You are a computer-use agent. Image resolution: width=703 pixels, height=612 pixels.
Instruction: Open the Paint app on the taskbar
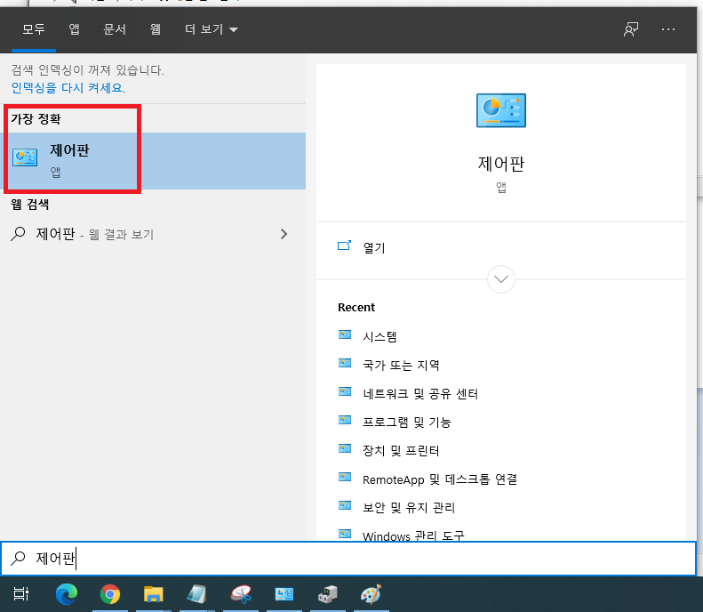click(371, 594)
